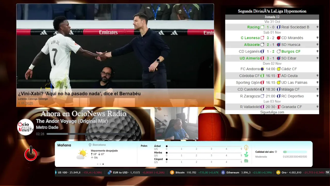This screenshot has width=330, height=186.
Task: Click the Racing team name
Action: [x=253, y=27]
